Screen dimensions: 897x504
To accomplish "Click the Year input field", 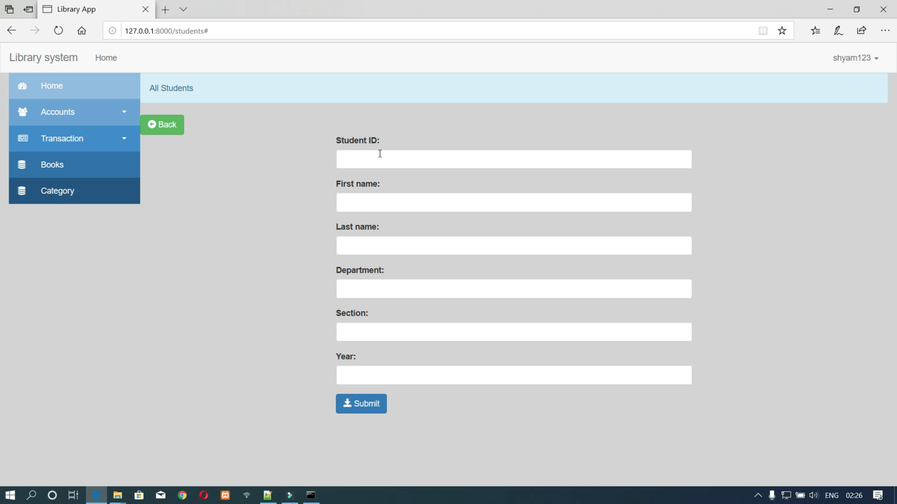I will (x=514, y=375).
